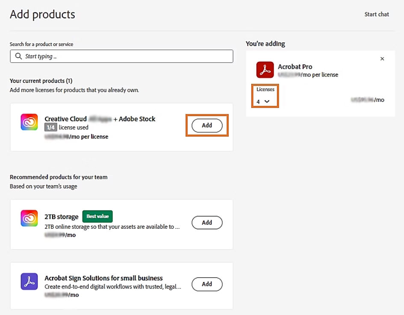Click 'Add more licenses for products' text
Viewport: 404px width, 315px height.
click(74, 90)
